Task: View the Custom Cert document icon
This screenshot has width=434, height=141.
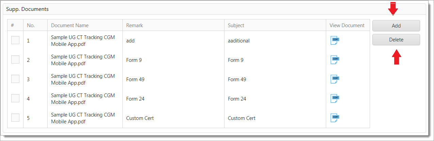Action: coord(335,118)
